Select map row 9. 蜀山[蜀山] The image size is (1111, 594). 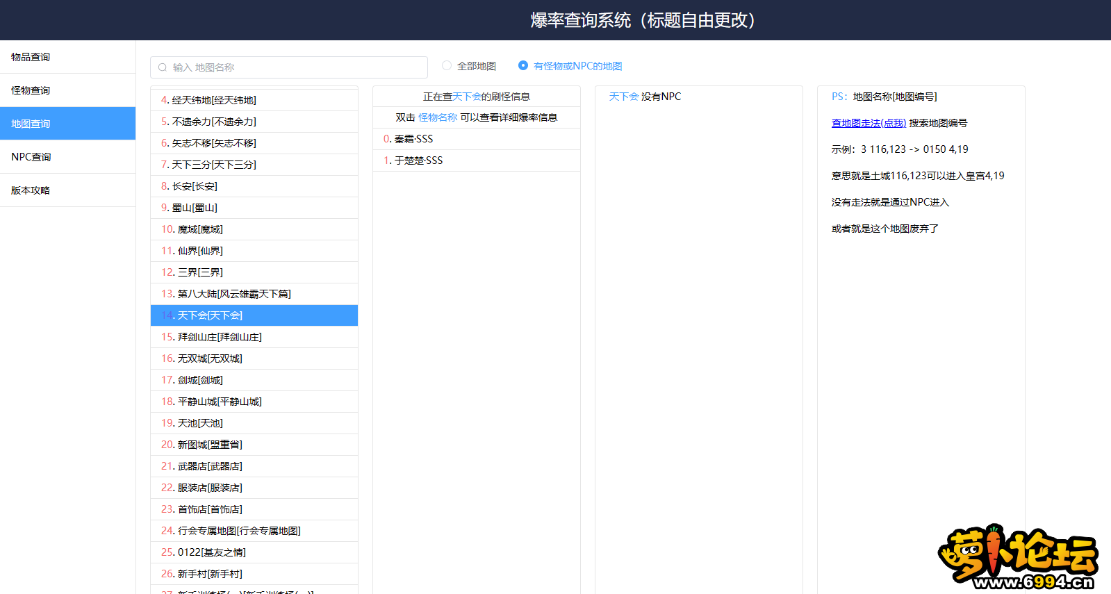click(x=254, y=208)
